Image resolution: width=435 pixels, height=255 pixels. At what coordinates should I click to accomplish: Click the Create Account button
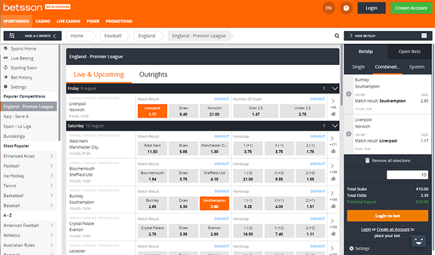pyautogui.click(x=410, y=8)
